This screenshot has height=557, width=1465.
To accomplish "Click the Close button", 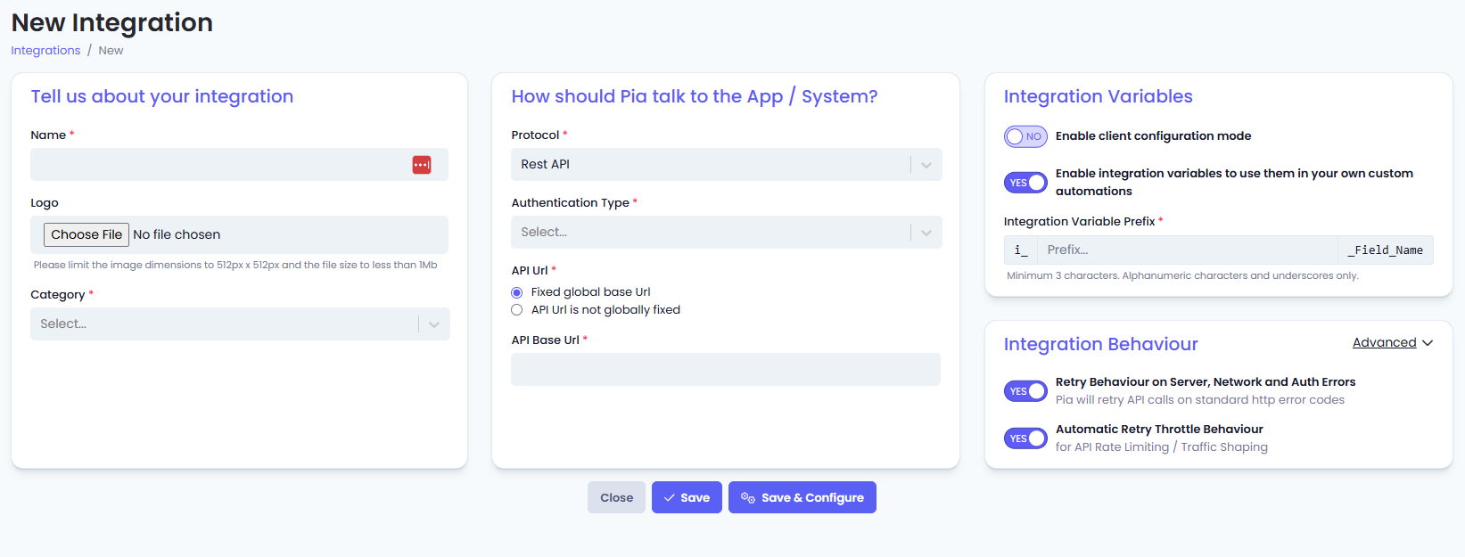I will pos(616,497).
